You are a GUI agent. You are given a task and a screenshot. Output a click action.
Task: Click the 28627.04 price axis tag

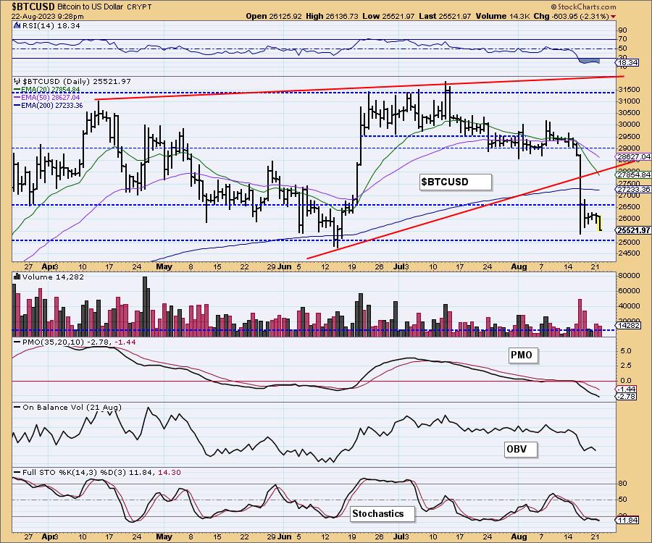633,156
